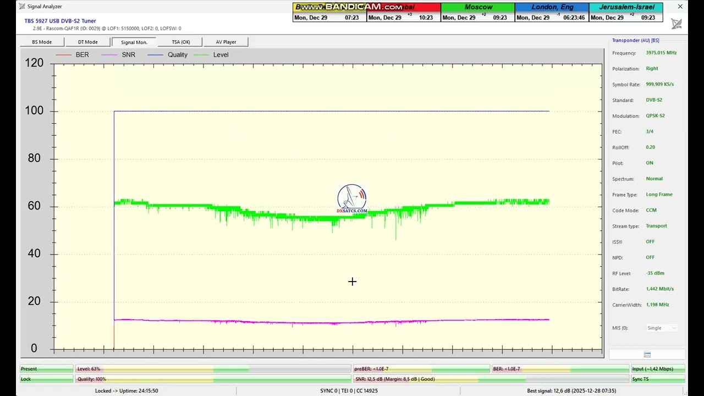Click the Spectrum value Normal

coord(654,179)
